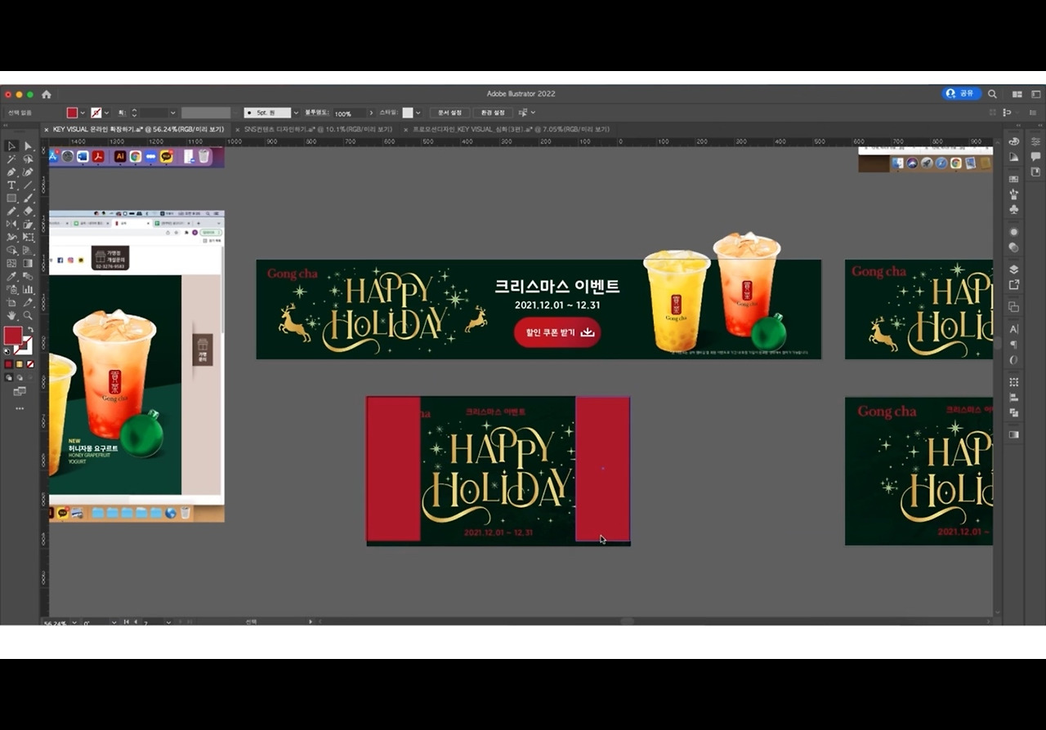Select the Selection tool (black arrow)
This screenshot has height=730, width=1046.
coord(11,146)
